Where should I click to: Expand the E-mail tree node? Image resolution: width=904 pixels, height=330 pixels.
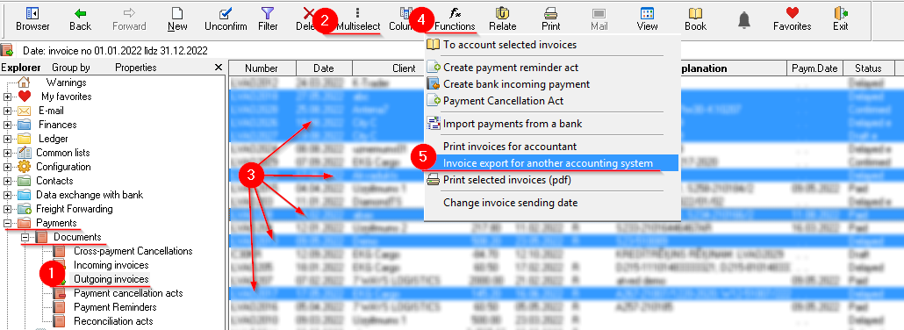click(8, 111)
